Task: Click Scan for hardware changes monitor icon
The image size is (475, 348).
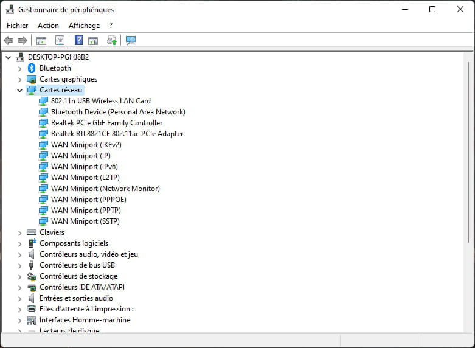Action: click(x=131, y=40)
